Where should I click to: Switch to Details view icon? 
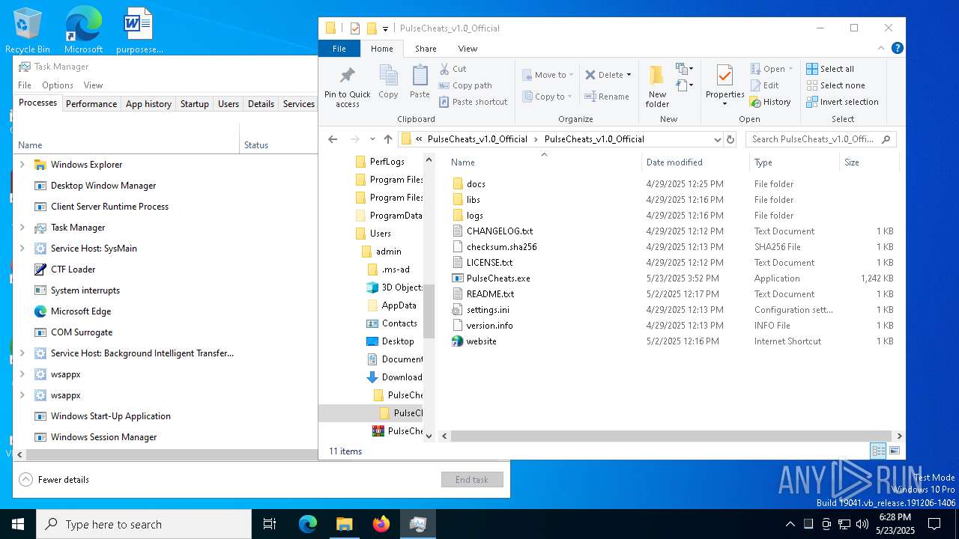click(878, 451)
